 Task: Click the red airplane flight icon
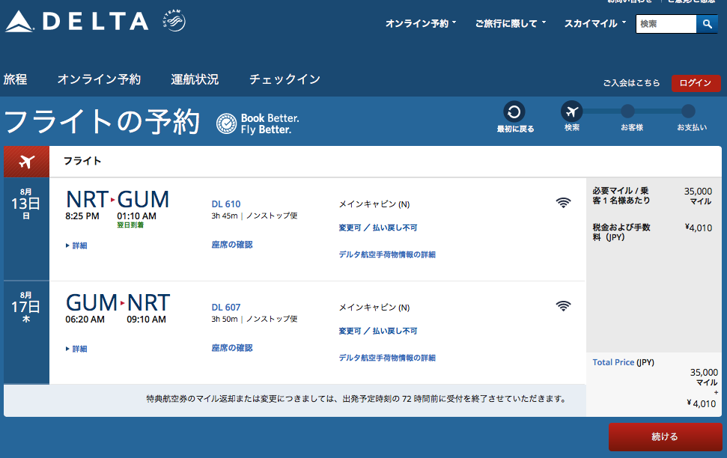26,162
